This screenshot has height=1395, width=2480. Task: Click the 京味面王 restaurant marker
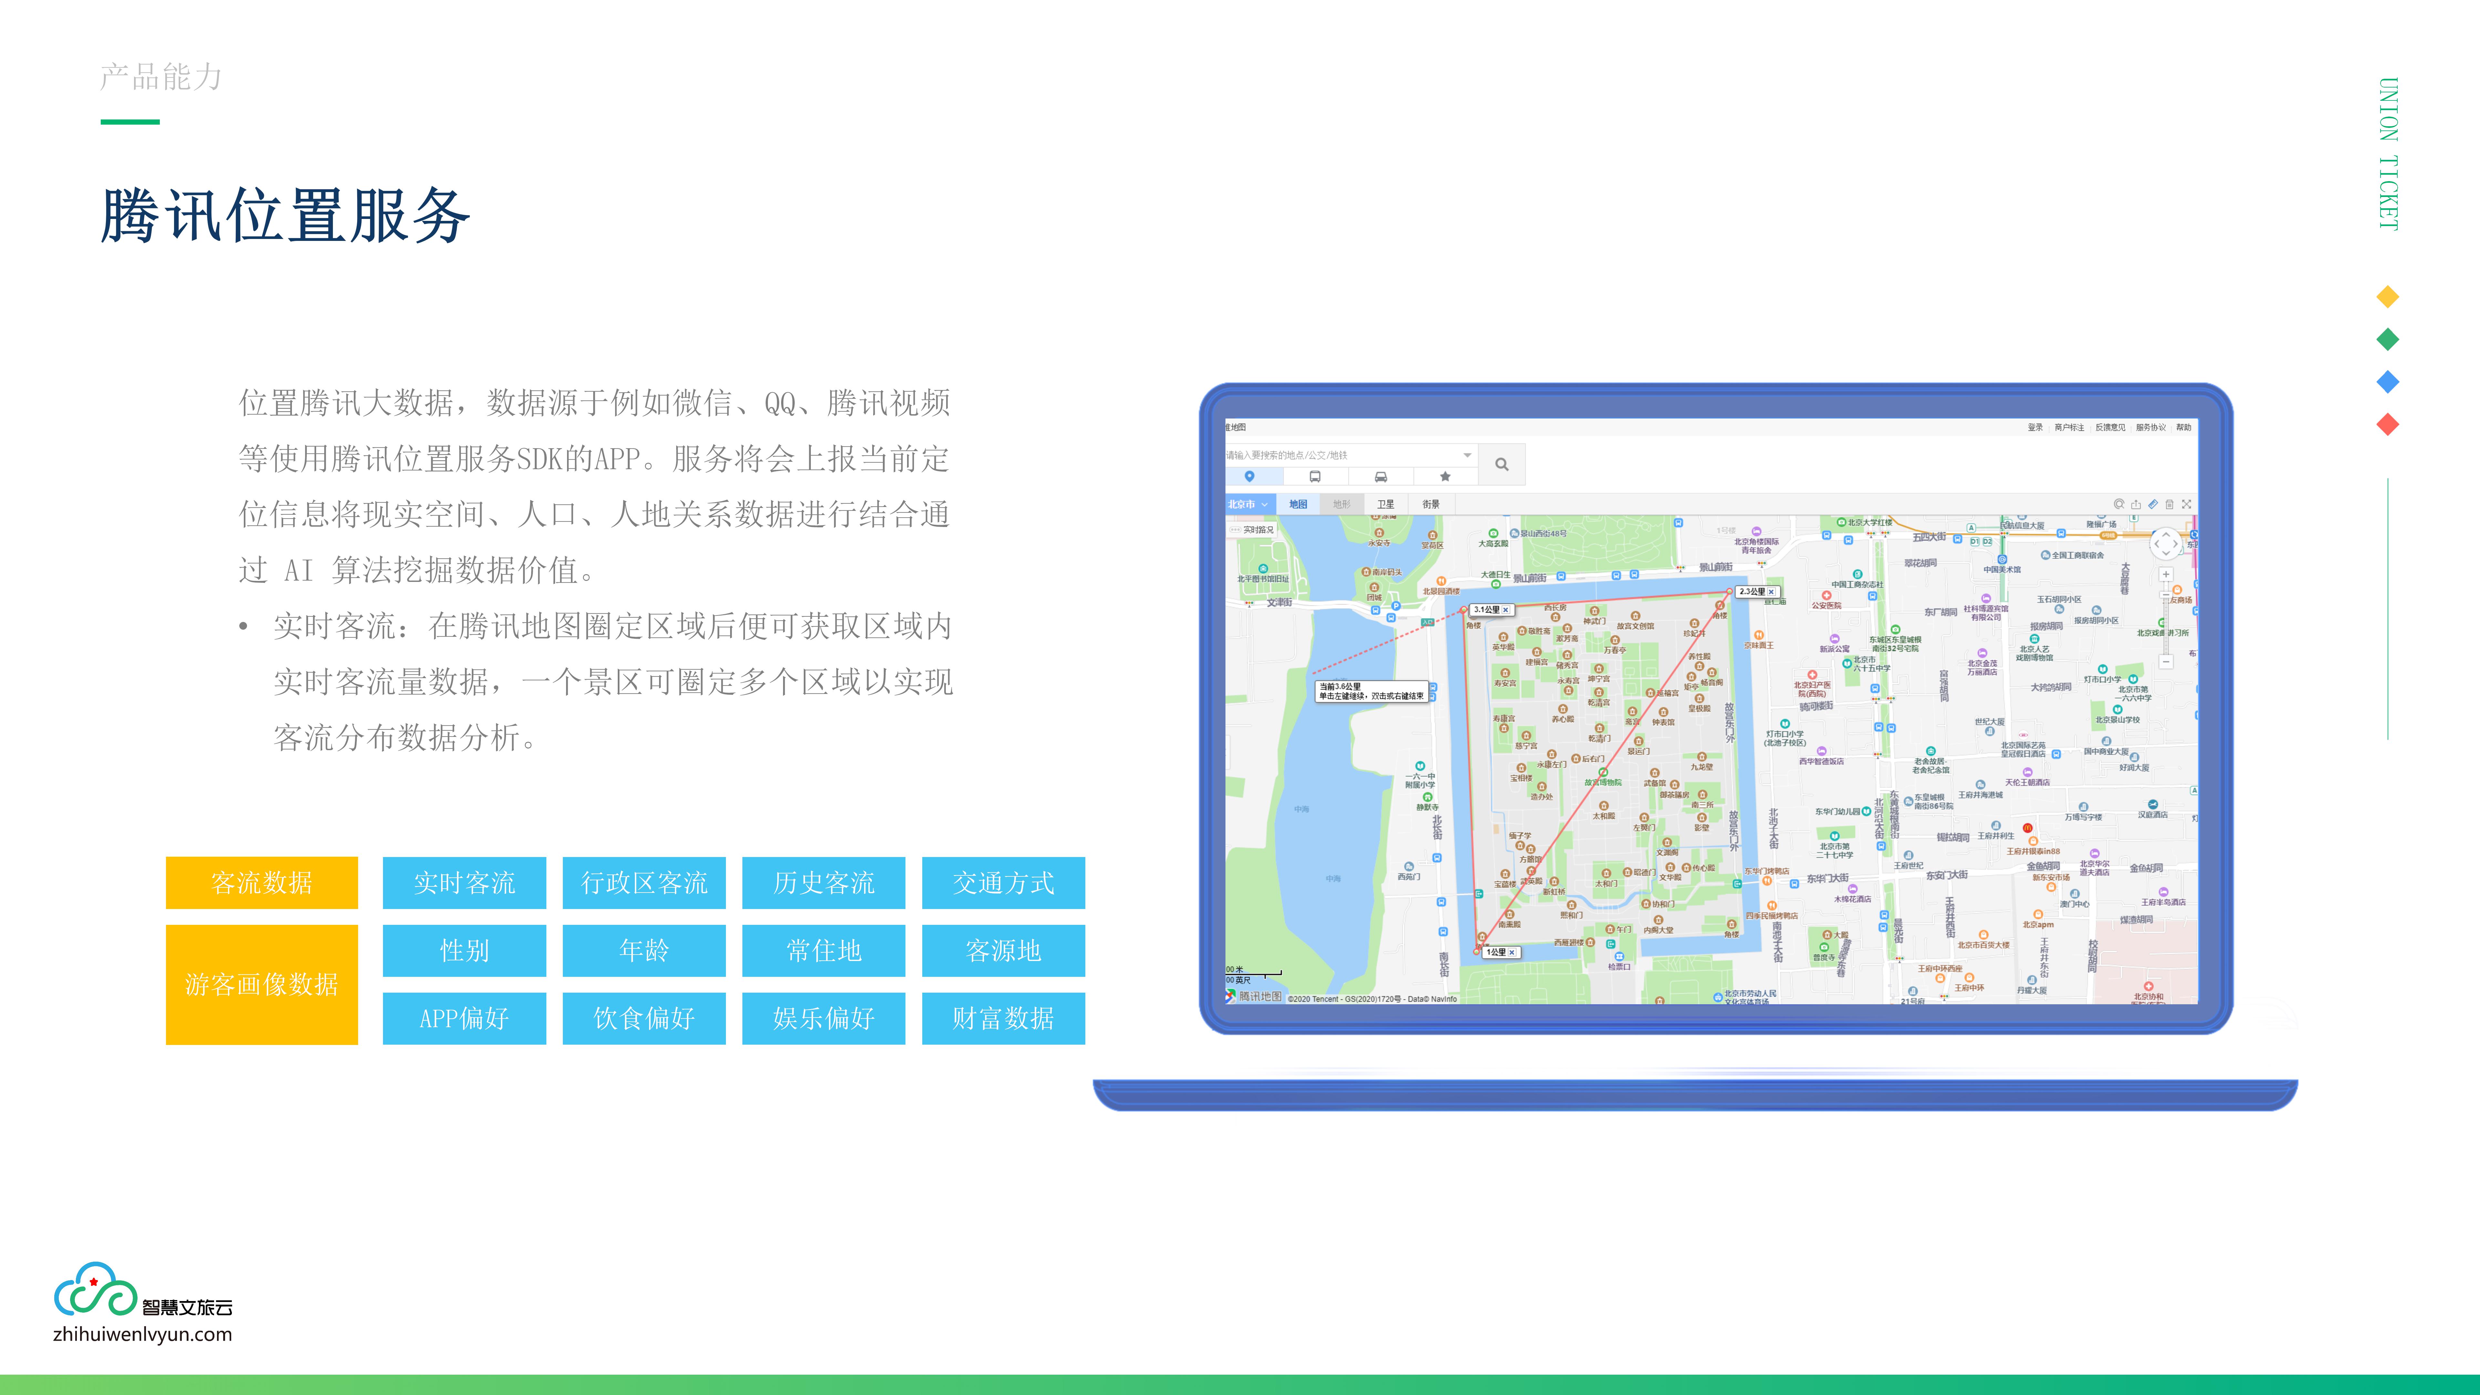1759,635
